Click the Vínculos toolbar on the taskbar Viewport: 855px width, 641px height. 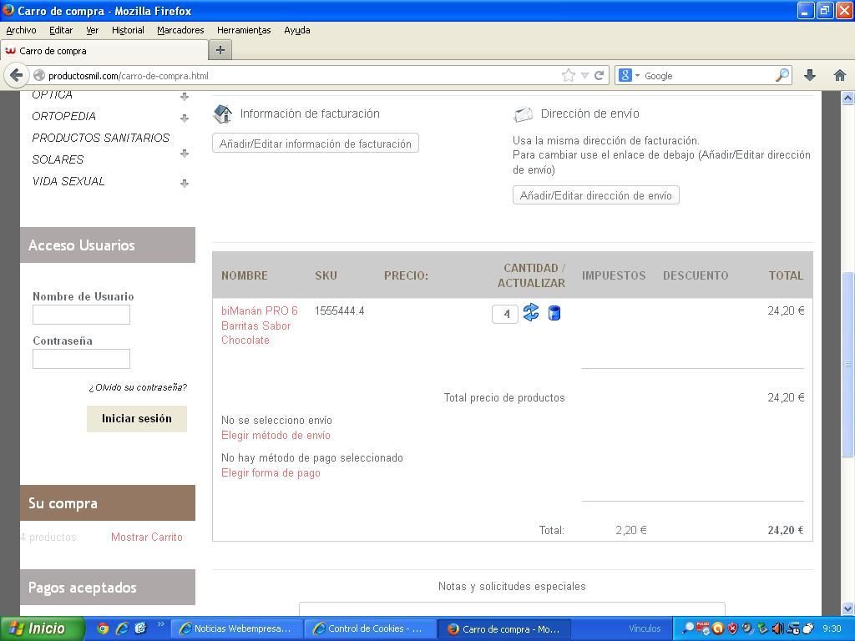(645, 628)
